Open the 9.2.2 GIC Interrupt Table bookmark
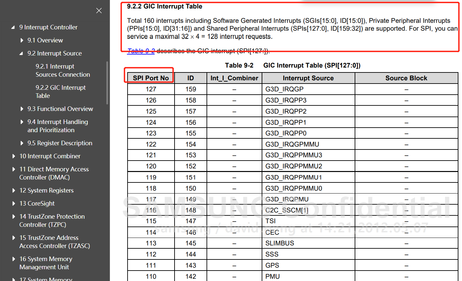Image resolution: width=462 pixels, height=281 pixels. tap(60, 92)
